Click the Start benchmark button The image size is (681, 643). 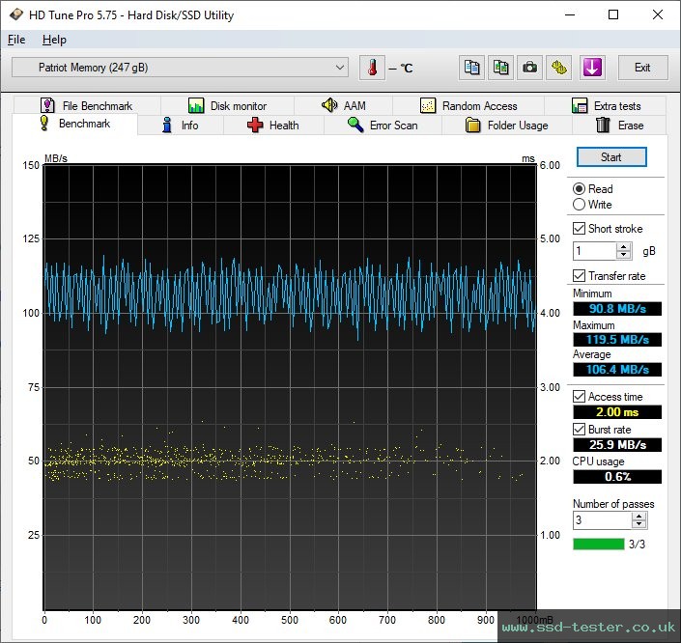pos(611,157)
